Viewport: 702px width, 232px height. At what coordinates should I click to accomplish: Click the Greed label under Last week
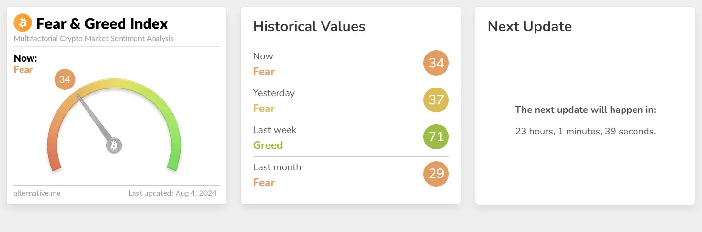pos(268,145)
